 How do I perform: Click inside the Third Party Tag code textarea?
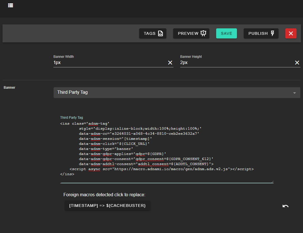pos(167,151)
